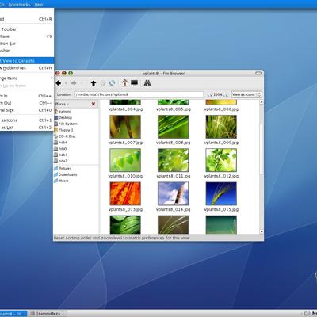This screenshot has height=317, width=317.
Task: Reload the folder with the blue refresh icon
Action: [112, 83]
